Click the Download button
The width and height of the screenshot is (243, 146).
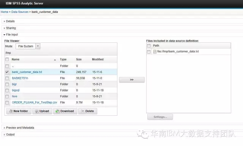click(x=65, y=111)
